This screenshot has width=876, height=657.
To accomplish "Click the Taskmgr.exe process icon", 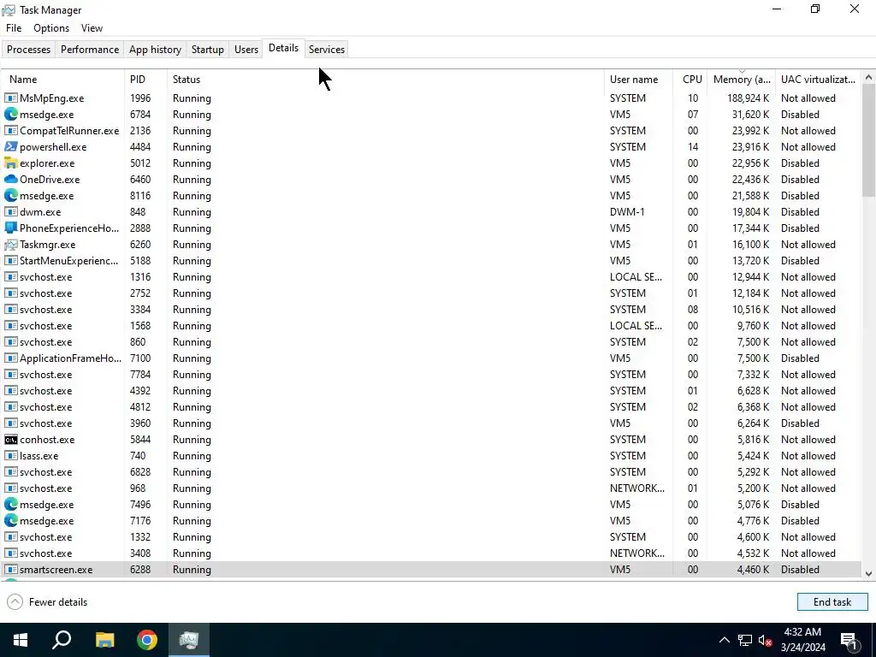I will coord(10,244).
